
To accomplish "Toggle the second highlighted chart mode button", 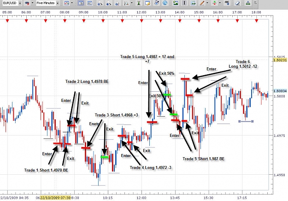I will [x=90, y=3].
